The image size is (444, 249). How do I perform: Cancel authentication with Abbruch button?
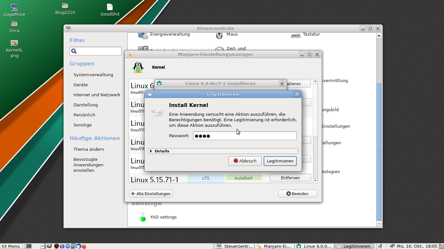245,161
